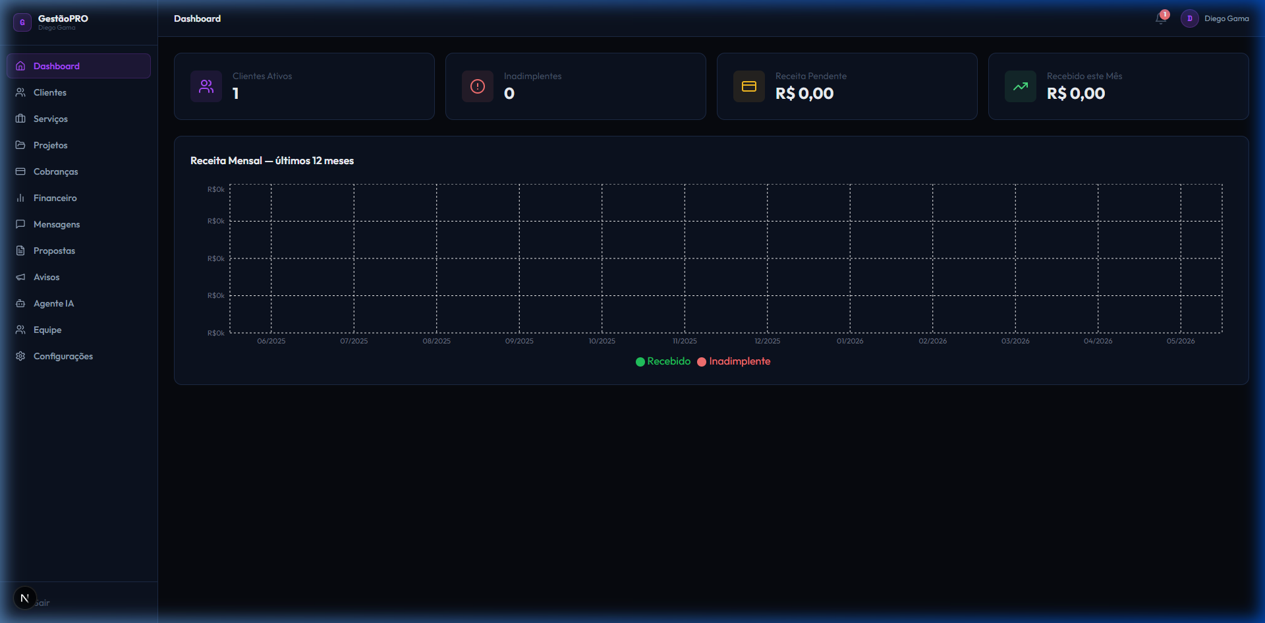Screen dimensions: 1265x623
Task: Click the GestãoPRO brand name
Action: tap(63, 18)
